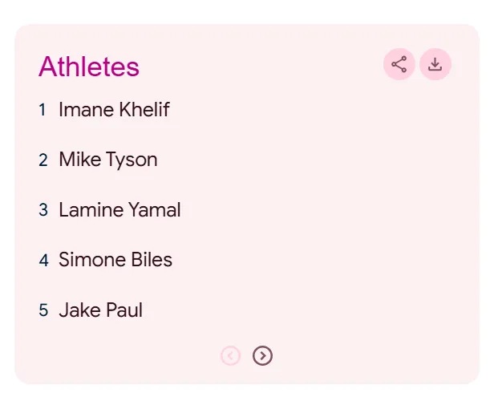
Task: Click rank number 1
Action: [x=43, y=110]
